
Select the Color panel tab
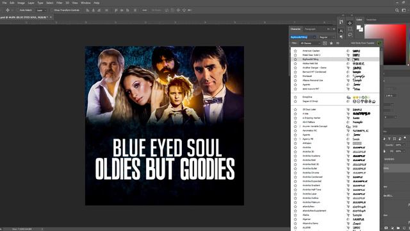(x=359, y=20)
